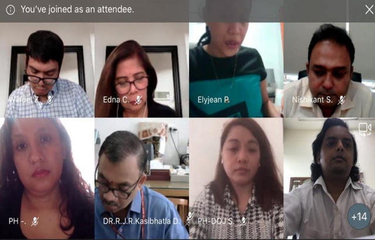Click the muted mic icon beside PH-DOJ S.
This screenshot has height=240, width=375.
(243, 221)
